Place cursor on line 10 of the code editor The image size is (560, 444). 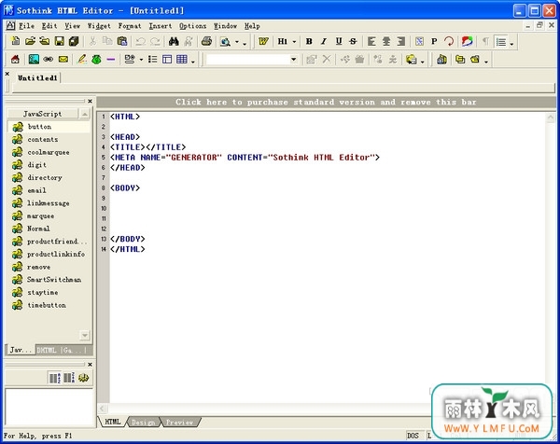coord(328,208)
